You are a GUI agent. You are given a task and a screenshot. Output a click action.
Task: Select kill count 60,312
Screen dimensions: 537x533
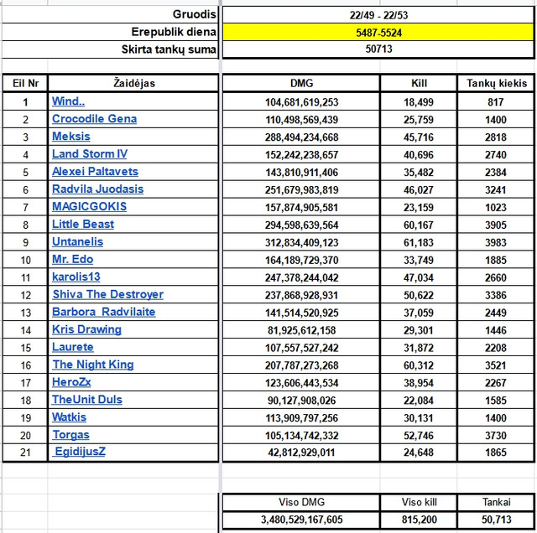(x=419, y=365)
